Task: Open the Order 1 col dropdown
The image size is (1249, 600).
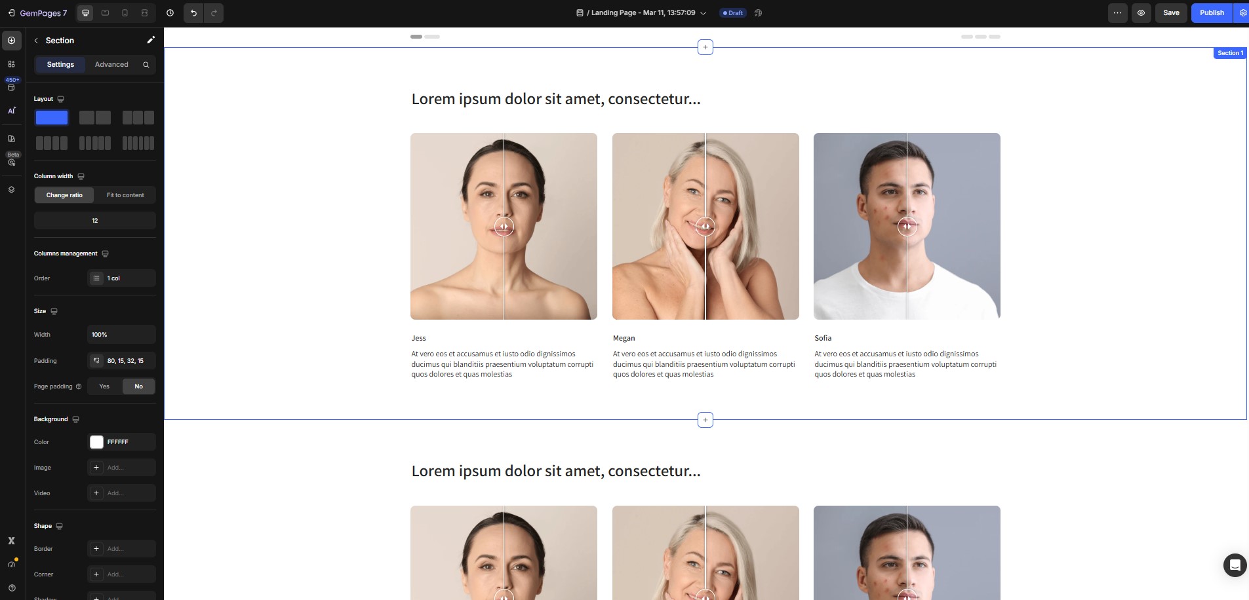Action: [121, 278]
